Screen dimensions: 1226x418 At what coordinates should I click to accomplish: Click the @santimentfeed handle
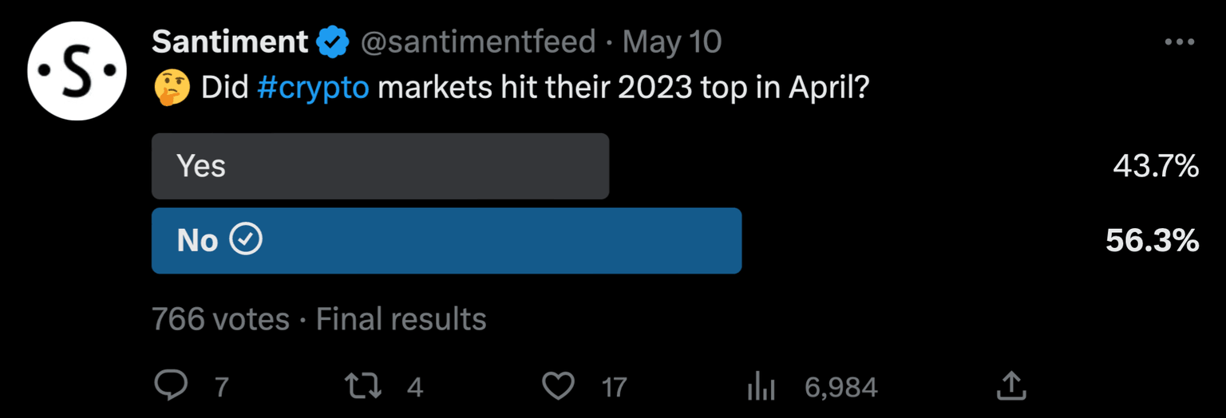478,42
